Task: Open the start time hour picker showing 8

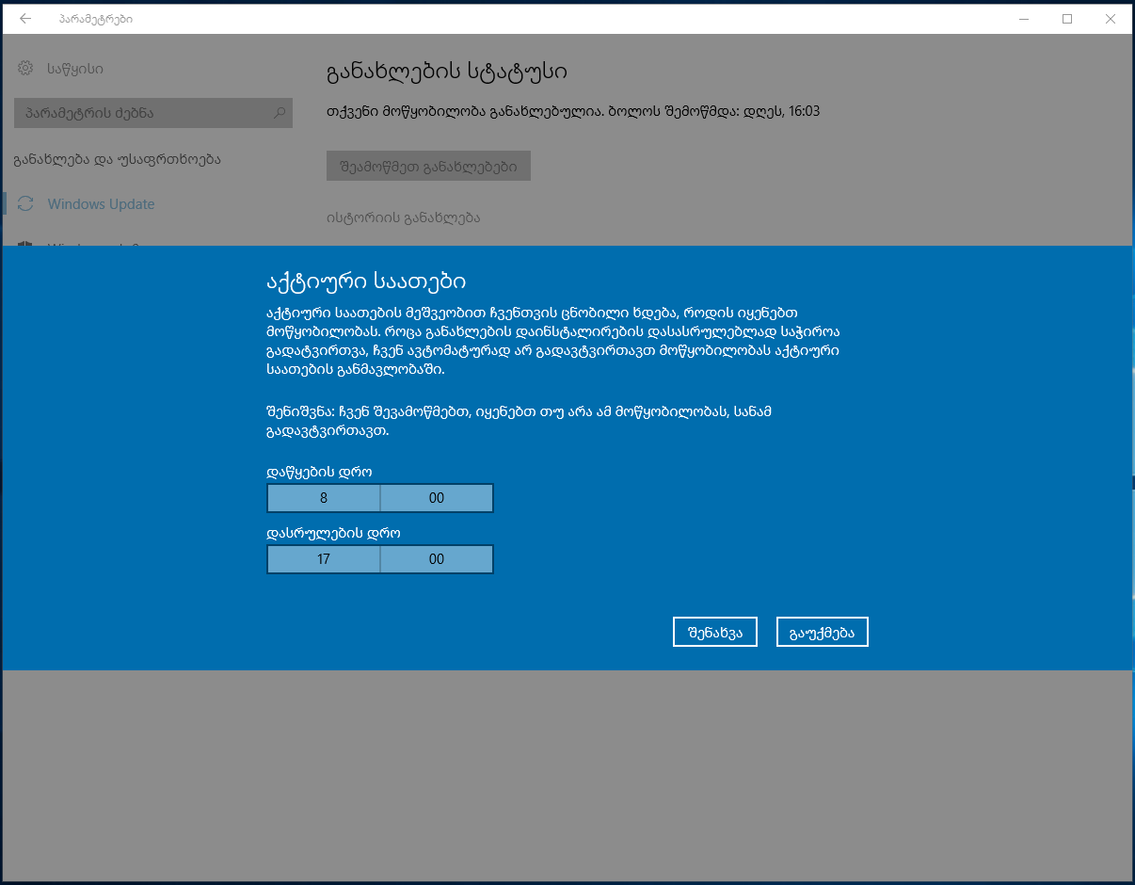Action: pos(324,498)
